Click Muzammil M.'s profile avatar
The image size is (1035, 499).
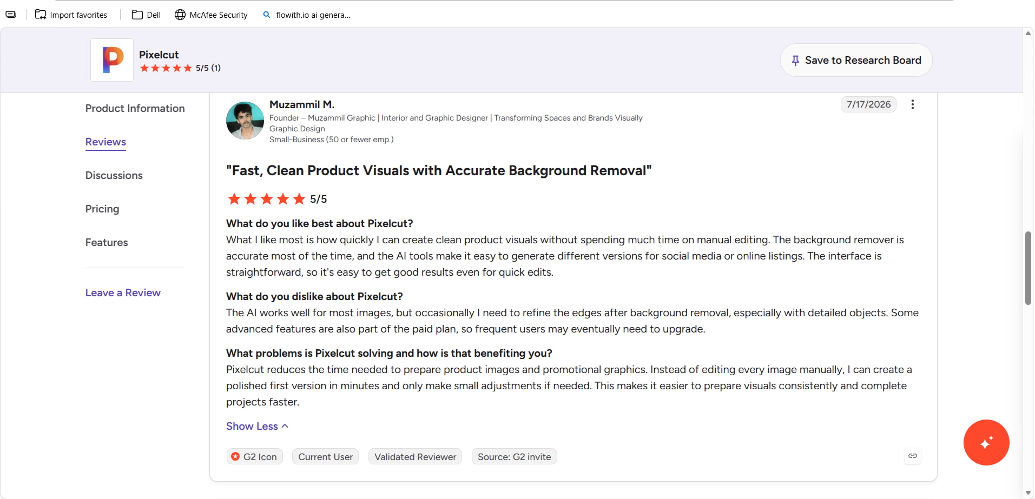[245, 121]
